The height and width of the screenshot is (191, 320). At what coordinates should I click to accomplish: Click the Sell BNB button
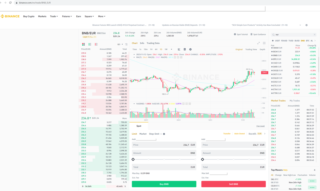233,184
